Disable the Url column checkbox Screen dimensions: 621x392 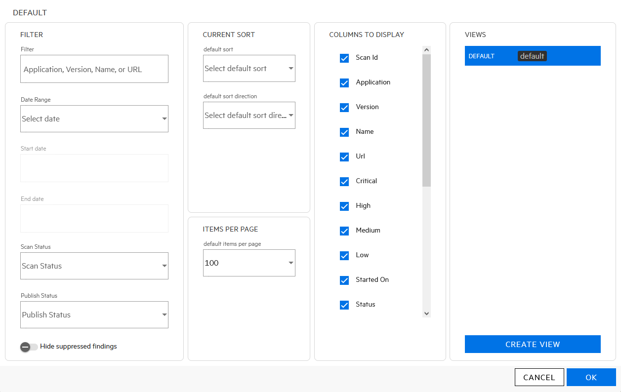344,157
